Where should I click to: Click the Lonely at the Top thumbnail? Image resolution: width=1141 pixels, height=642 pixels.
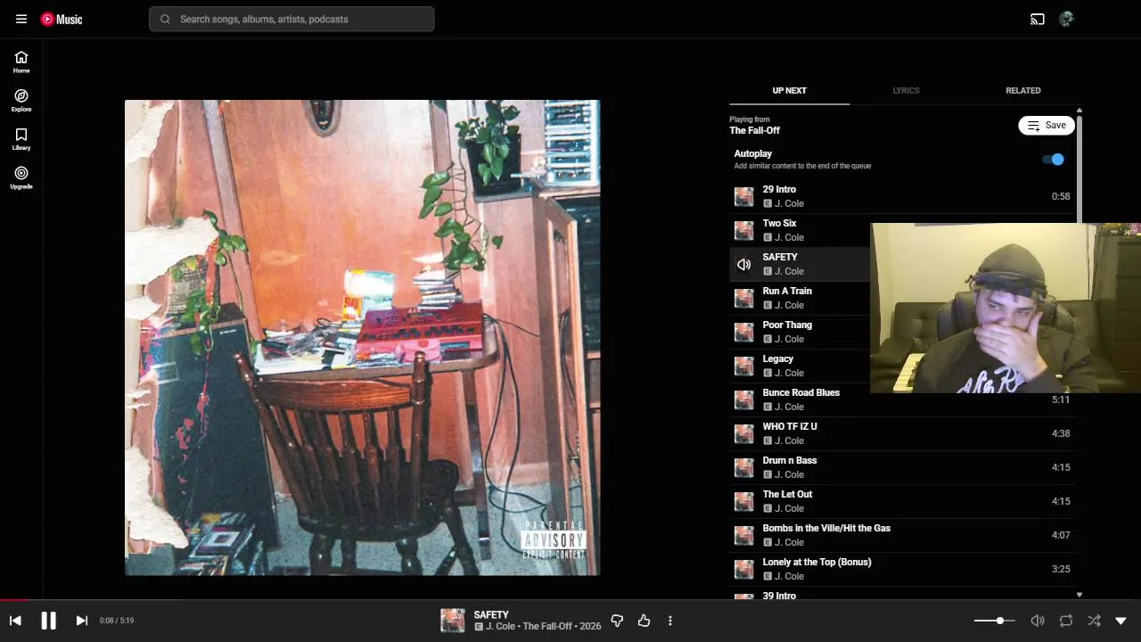click(743, 570)
